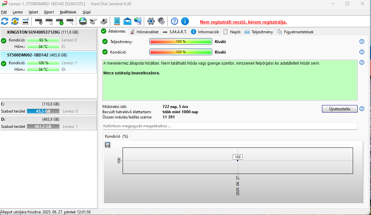This screenshot has width=371, height=215.
Task: Open the disk acoustic test (drive with speaker)
Action: pyautogui.click(x=39, y=22)
